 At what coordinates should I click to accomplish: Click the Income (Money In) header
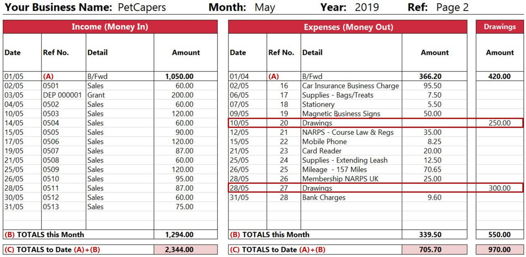[110, 27]
